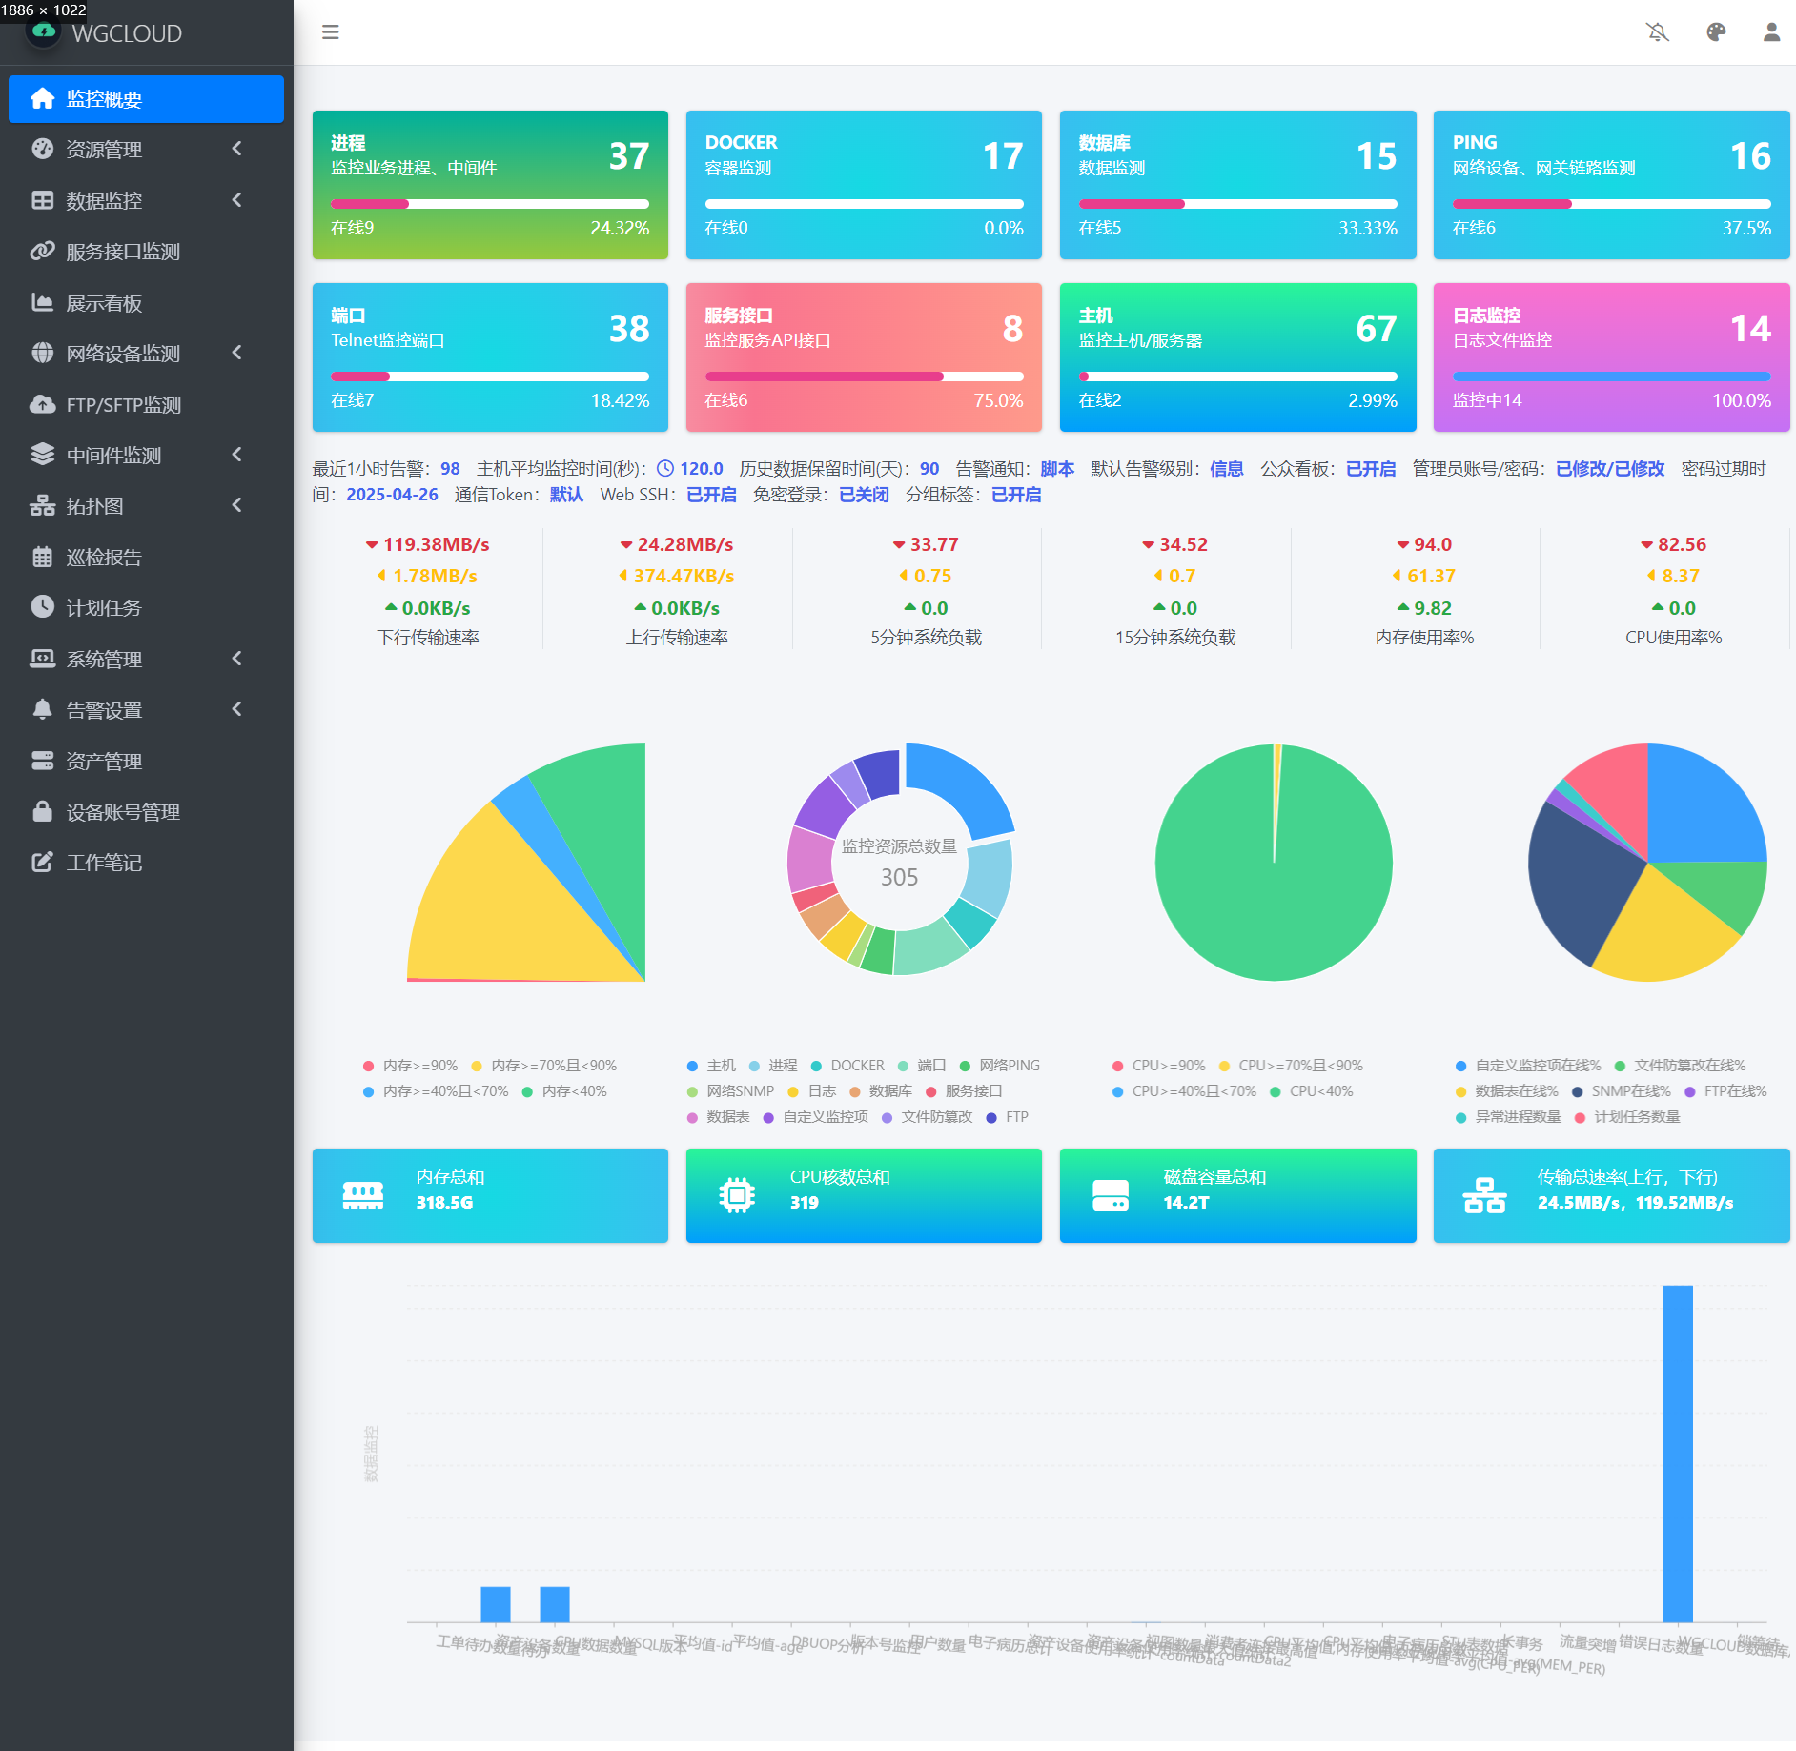Open the user account icon
Viewport: 1796px width, 1751px height.
click(x=1771, y=32)
